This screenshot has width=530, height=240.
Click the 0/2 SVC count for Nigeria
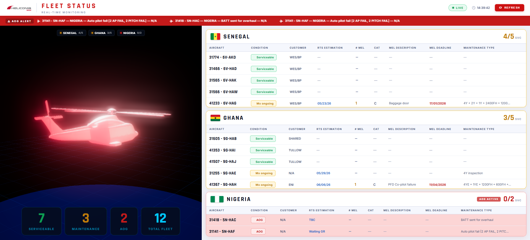[512, 199]
